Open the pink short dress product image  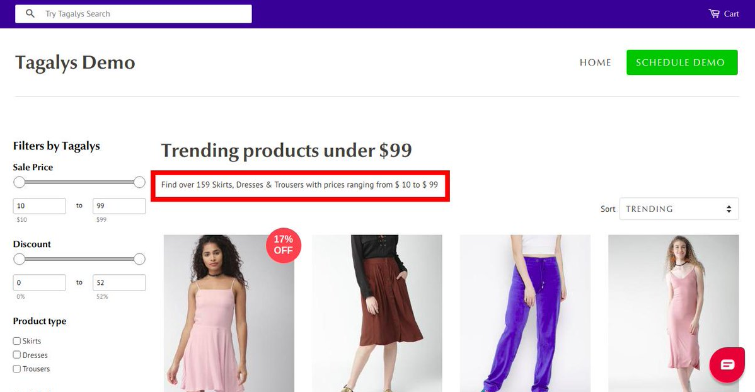tap(229, 313)
